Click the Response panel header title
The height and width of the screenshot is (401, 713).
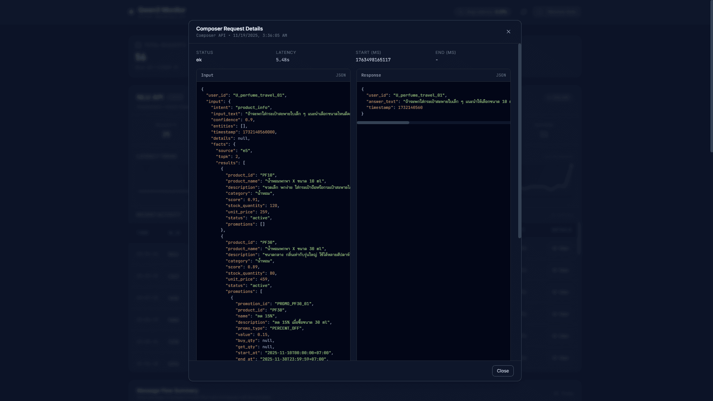coord(371,75)
